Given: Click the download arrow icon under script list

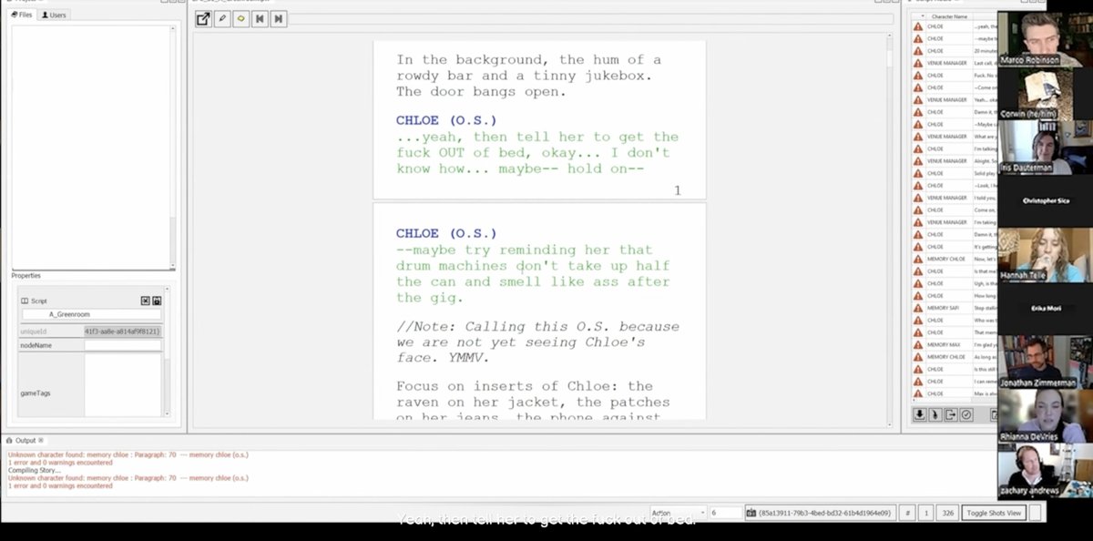Looking at the screenshot, I should pyautogui.click(x=920, y=414).
